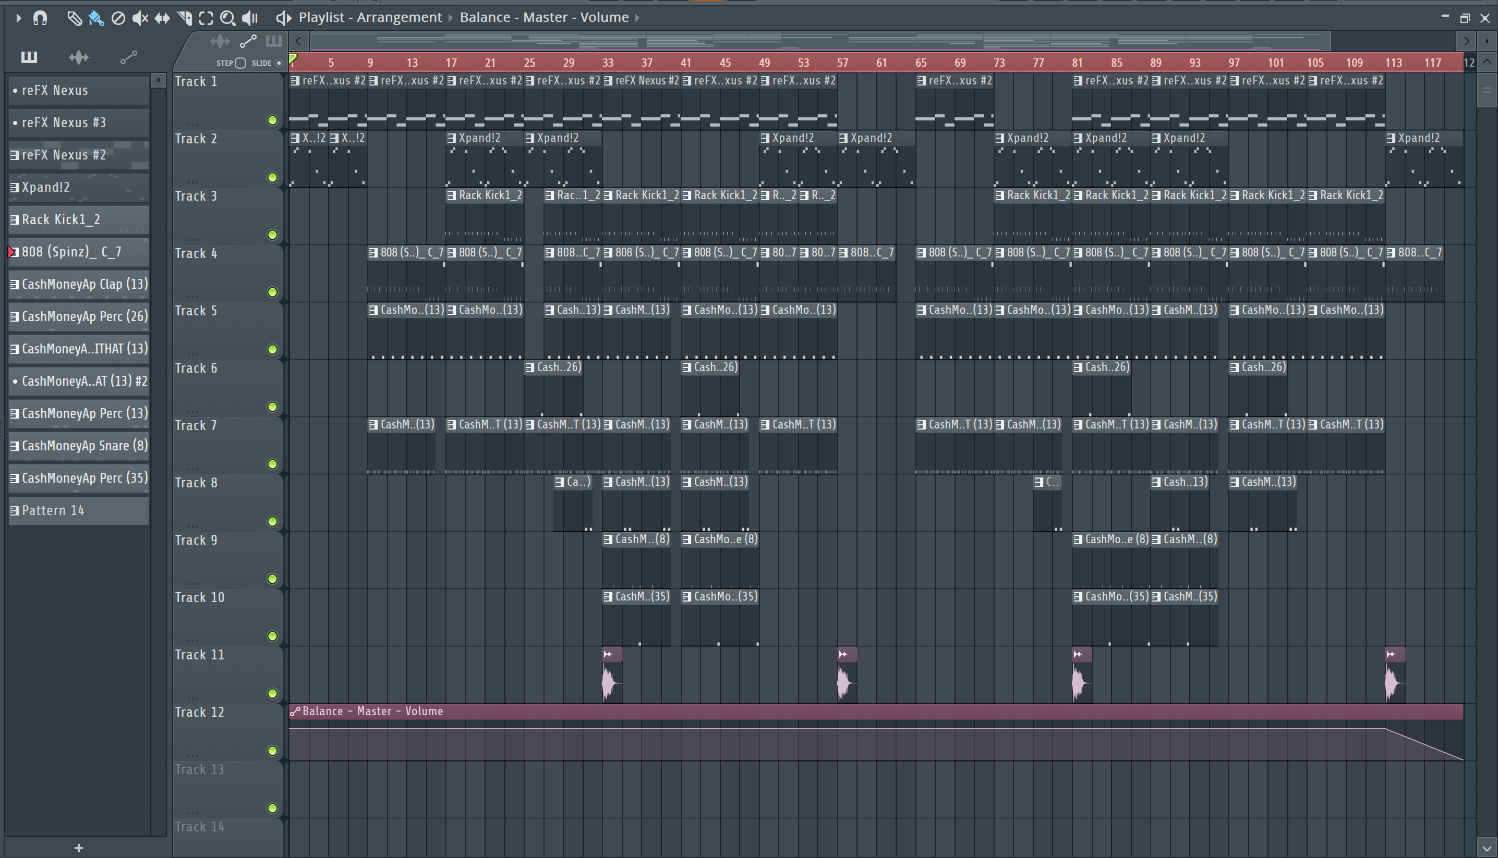Select reFX Nexus #3 pattern in picker
The image size is (1498, 858).
78,122
